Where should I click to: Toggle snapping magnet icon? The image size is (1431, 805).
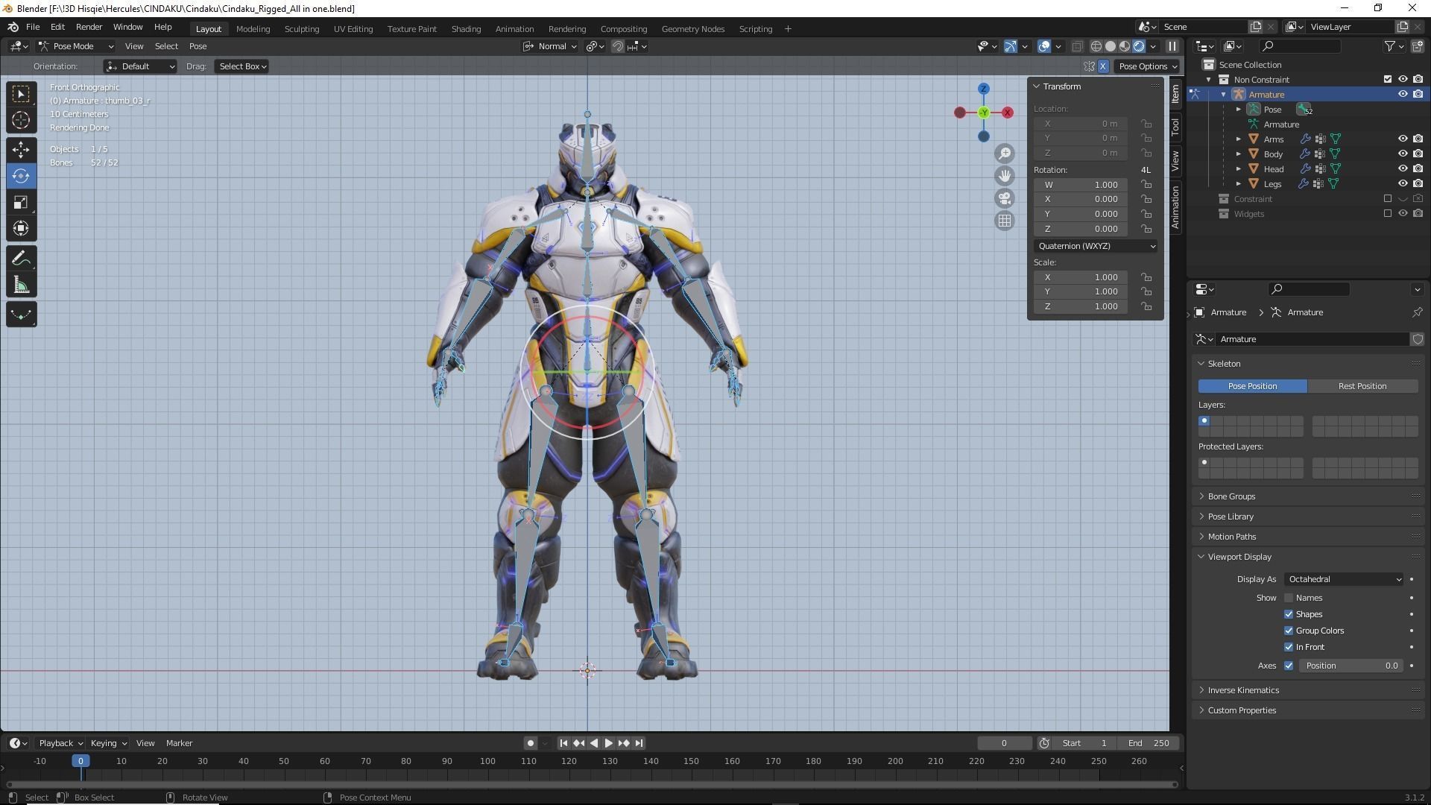(x=618, y=46)
